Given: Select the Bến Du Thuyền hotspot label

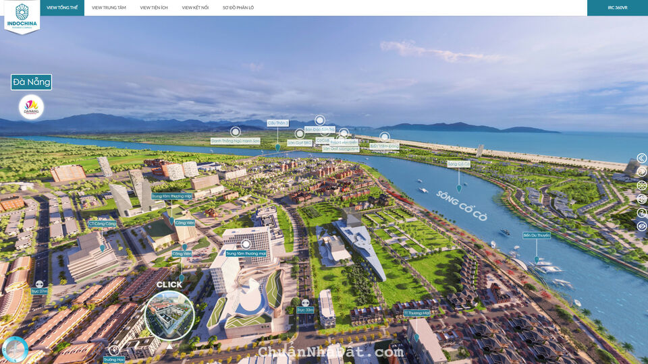Looking at the screenshot, I should pos(537,236).
